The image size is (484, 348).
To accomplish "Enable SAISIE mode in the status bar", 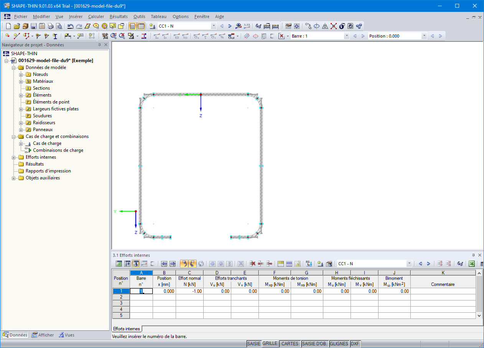I will click(x=254, y=343).
